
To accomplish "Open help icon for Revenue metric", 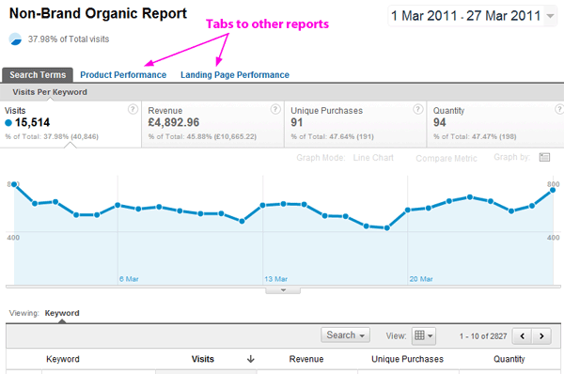I will point(275,109).
